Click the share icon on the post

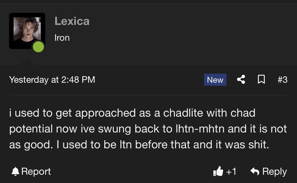[x=241, y=80]
